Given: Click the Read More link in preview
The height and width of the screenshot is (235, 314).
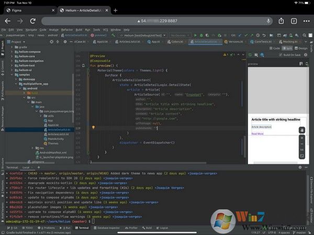Looking at the screenshot, I should tap(257, 133).
